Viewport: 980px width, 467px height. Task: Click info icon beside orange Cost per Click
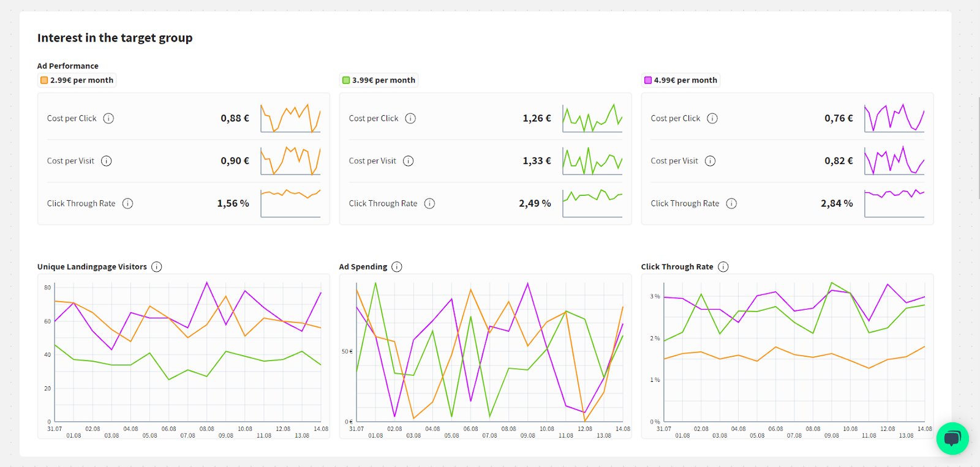tap(108, 118)
